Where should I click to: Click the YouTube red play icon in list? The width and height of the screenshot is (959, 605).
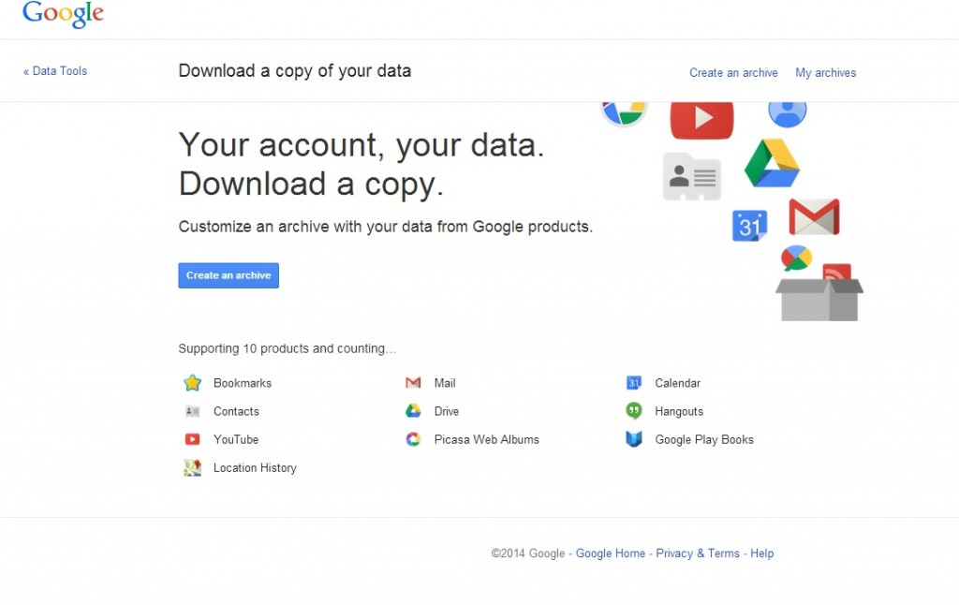point(193,439)
